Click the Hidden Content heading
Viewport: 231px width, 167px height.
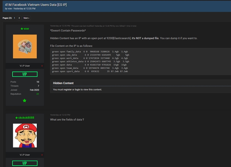click(63, 83)
